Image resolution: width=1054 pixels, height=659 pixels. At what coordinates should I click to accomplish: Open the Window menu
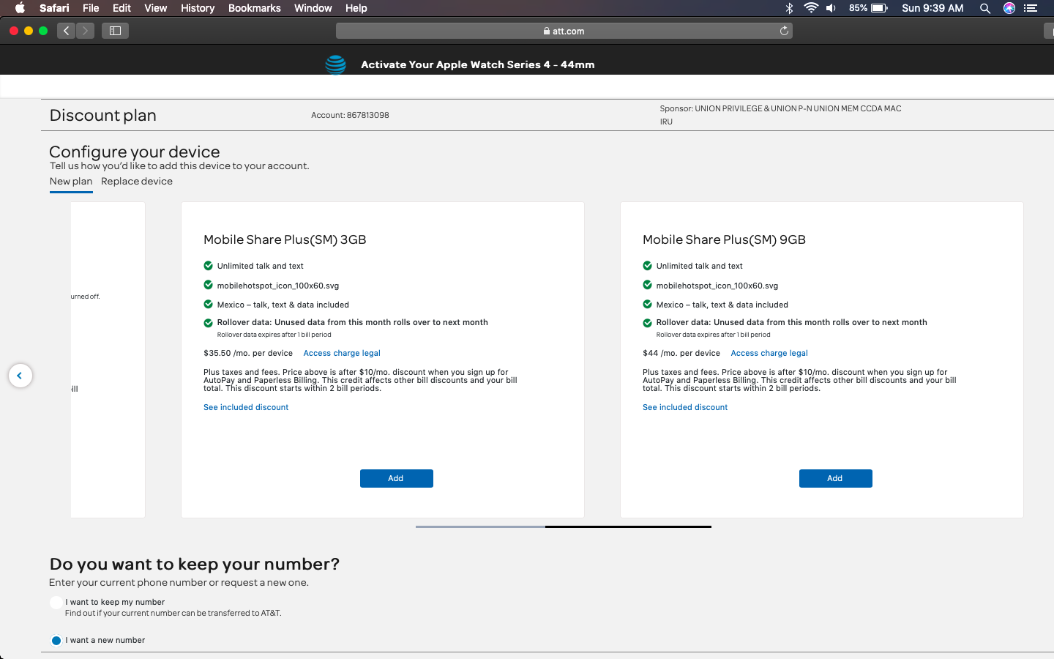coord(313,8)
